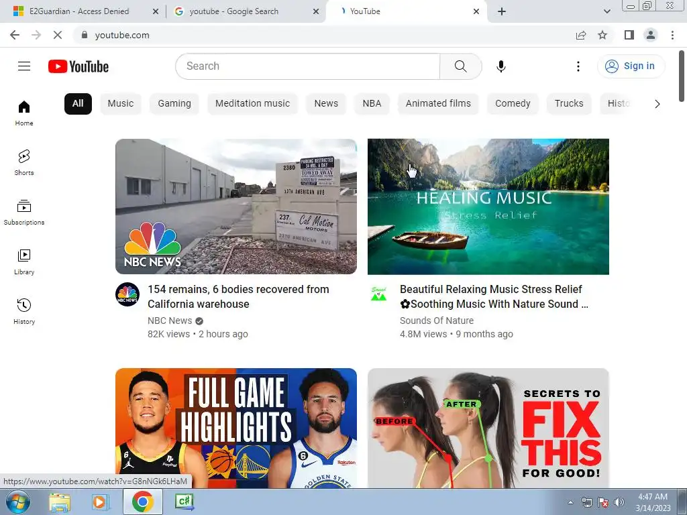The image size is (687, 515).
Task: Open 'Secrets to Fix This' posture thumbnail
Action: pos(488,428)
